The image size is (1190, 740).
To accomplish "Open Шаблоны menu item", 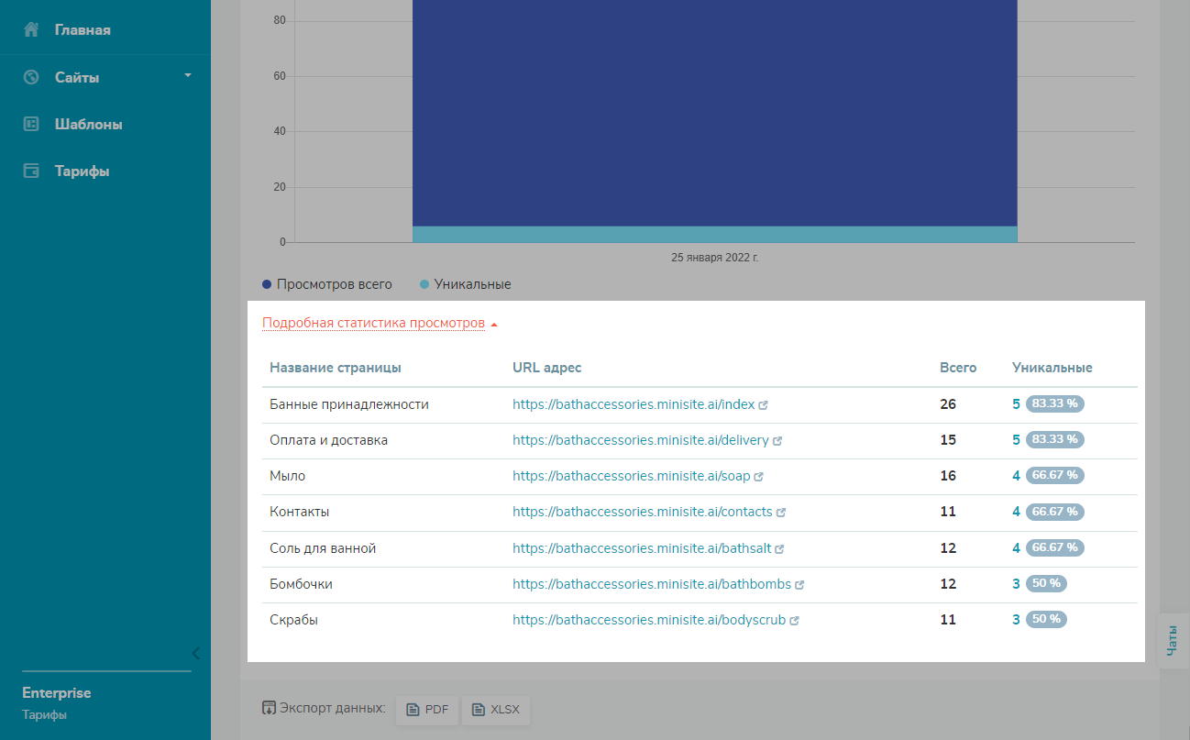I will pyautogui.click(x=88, y=124).
